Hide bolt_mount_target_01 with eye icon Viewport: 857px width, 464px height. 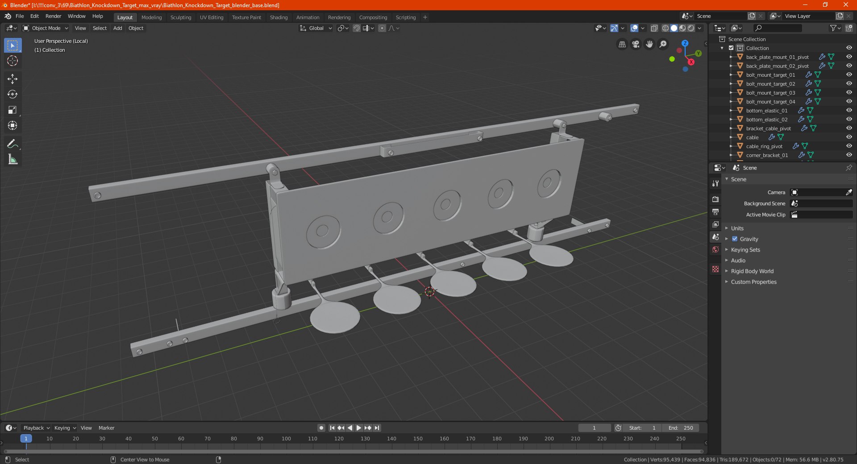[x=849, y=75]
